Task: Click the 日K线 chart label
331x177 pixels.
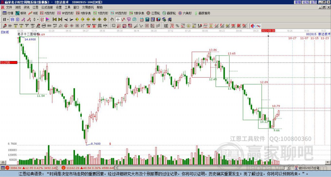Action: pos(5,32)
